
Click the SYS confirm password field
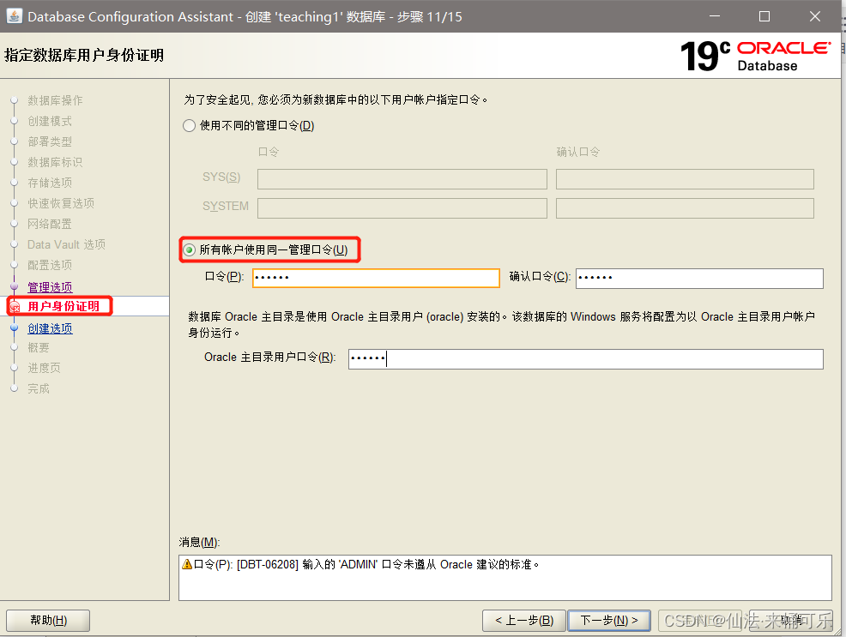[685, 179]
